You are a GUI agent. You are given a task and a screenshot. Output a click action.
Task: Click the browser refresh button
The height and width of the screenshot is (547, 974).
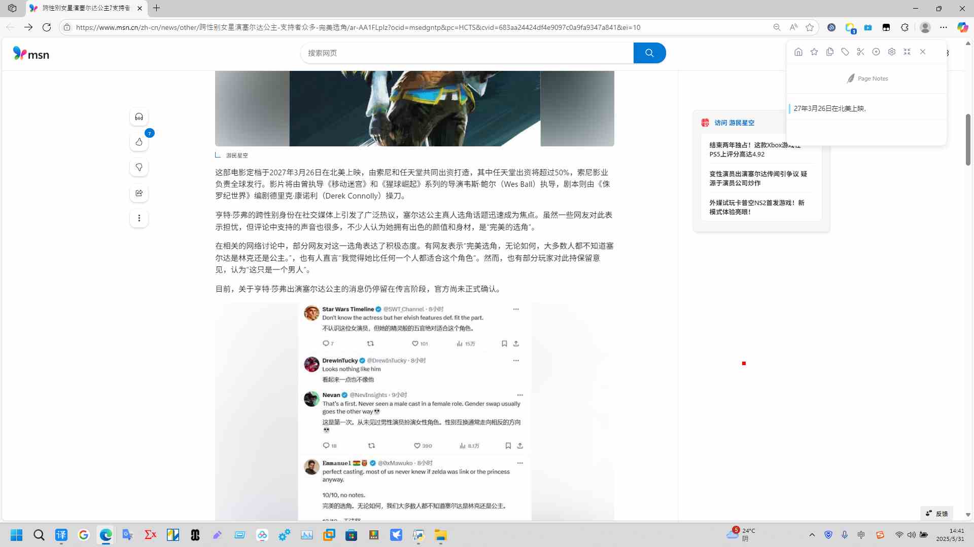(47, 27)
